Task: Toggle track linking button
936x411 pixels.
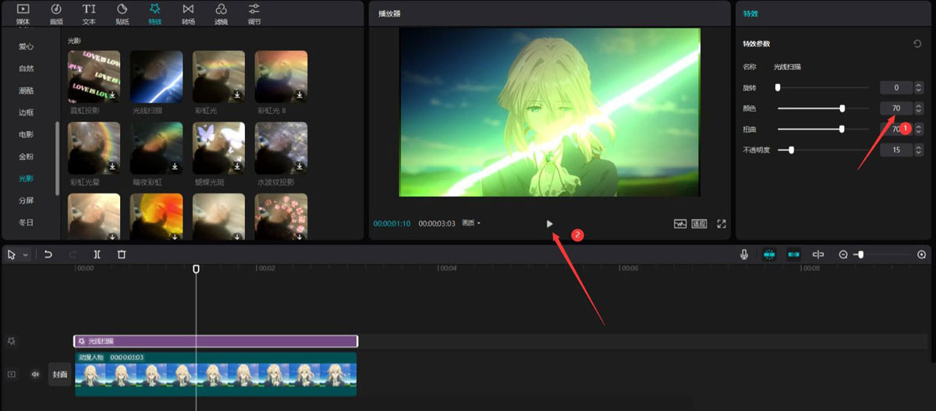Action: [794, 254]
